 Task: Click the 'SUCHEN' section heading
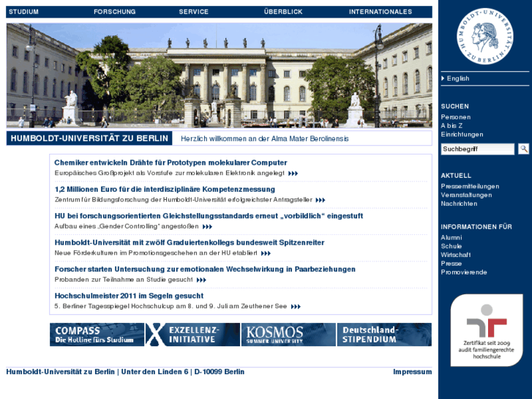pos(454,106)
